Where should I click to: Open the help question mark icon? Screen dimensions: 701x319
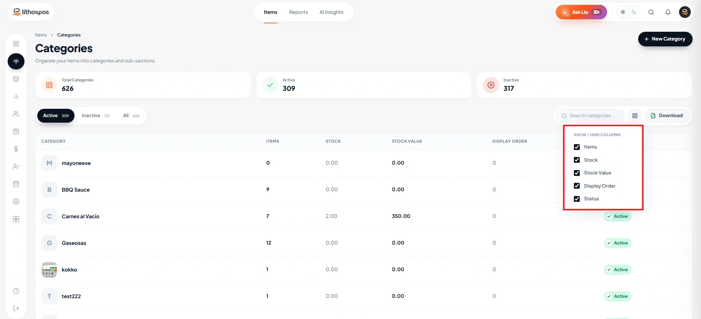(x=16, y=291)
